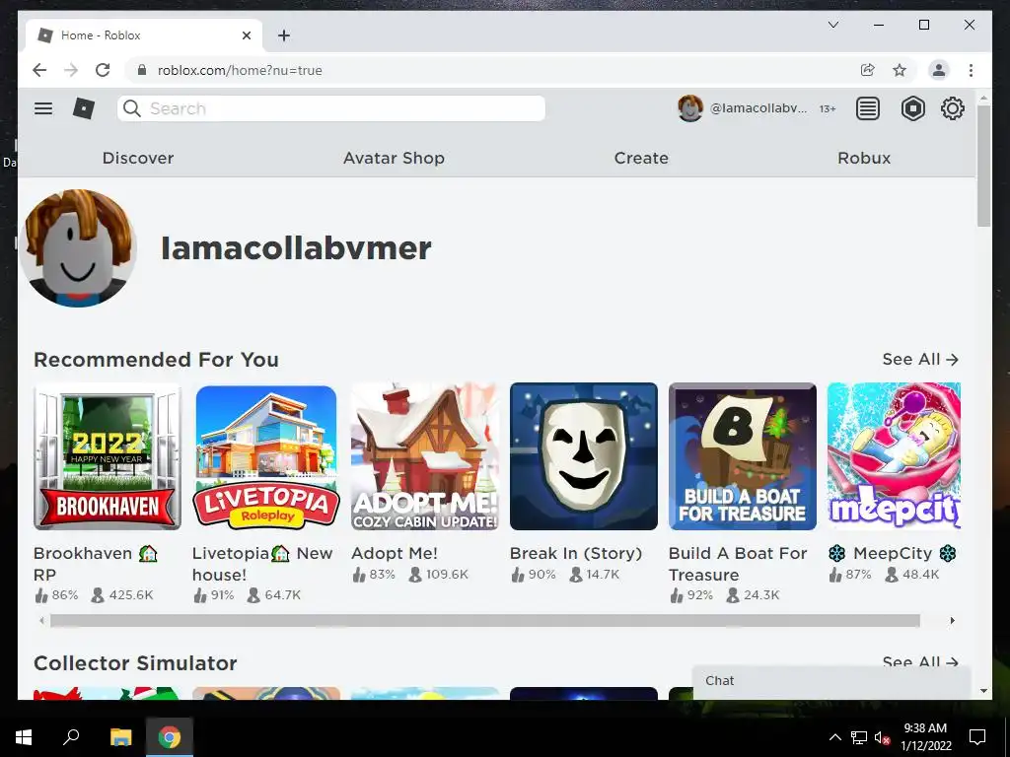Click the small avatar headshot in header

[x=689, y=108]
